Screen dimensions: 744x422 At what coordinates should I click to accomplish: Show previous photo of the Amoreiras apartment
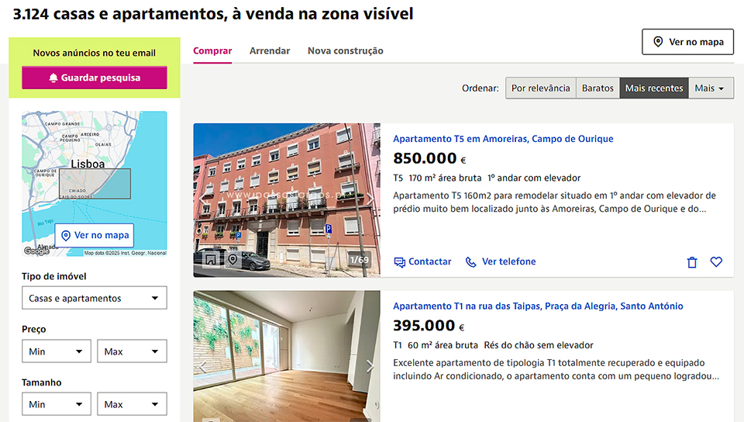(203, 199)
